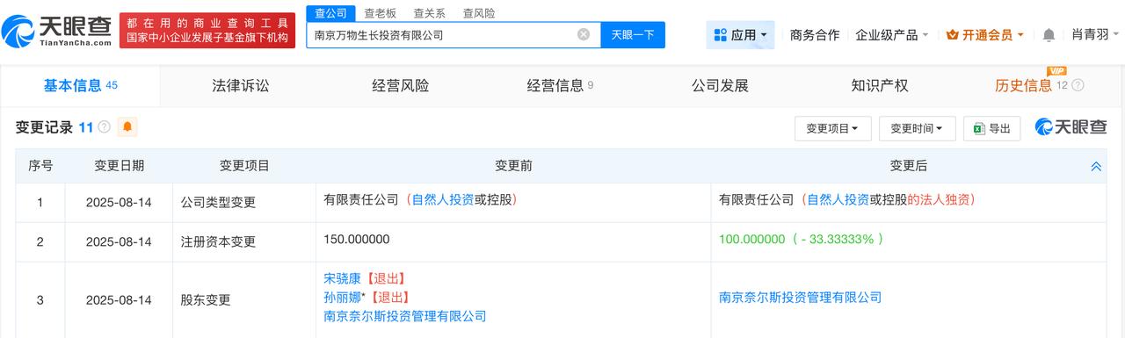Click the help icon beside 历史信息 12

[1078, 86]
